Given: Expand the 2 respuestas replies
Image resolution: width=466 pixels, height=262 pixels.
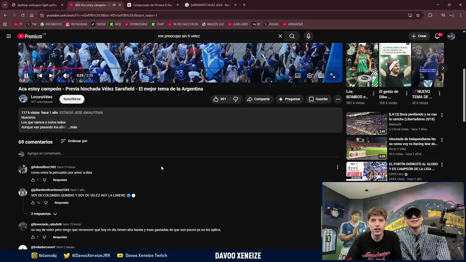Looking at the screenshot, I should tap(44, 214).
